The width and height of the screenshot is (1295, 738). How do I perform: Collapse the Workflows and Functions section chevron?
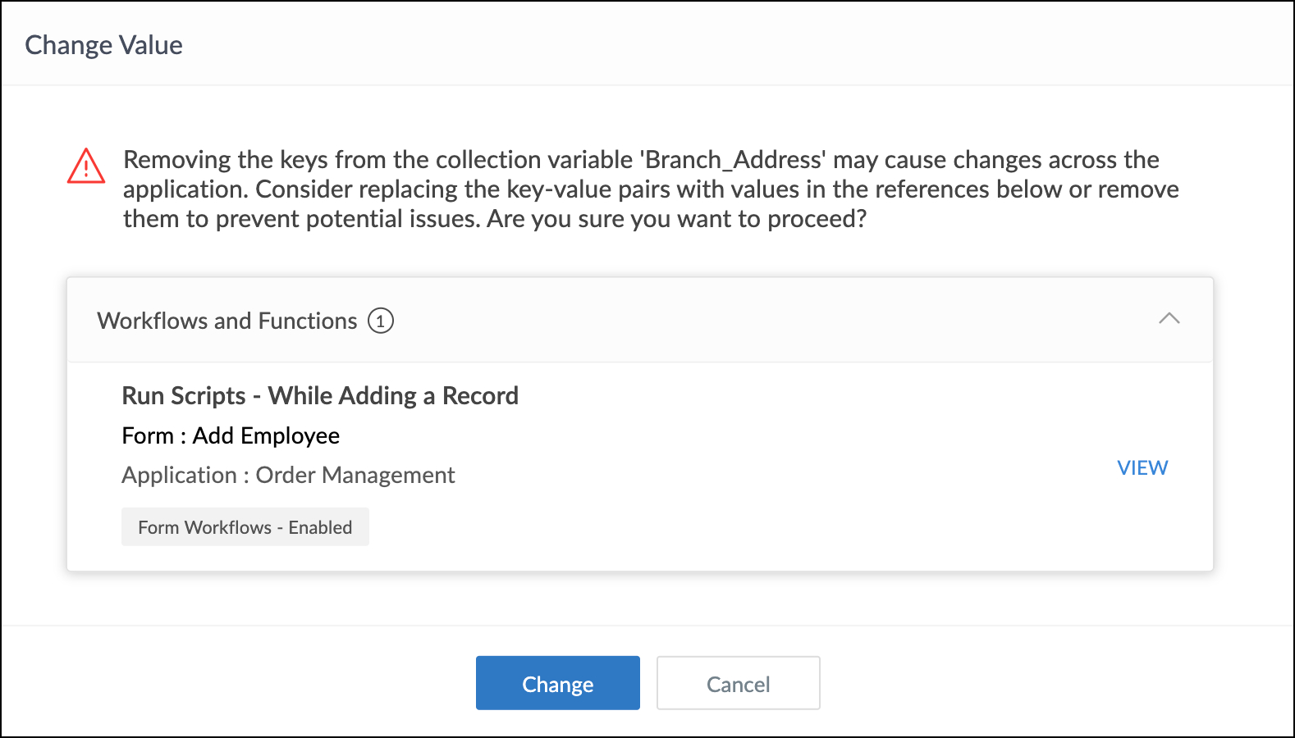(1169, 319)
